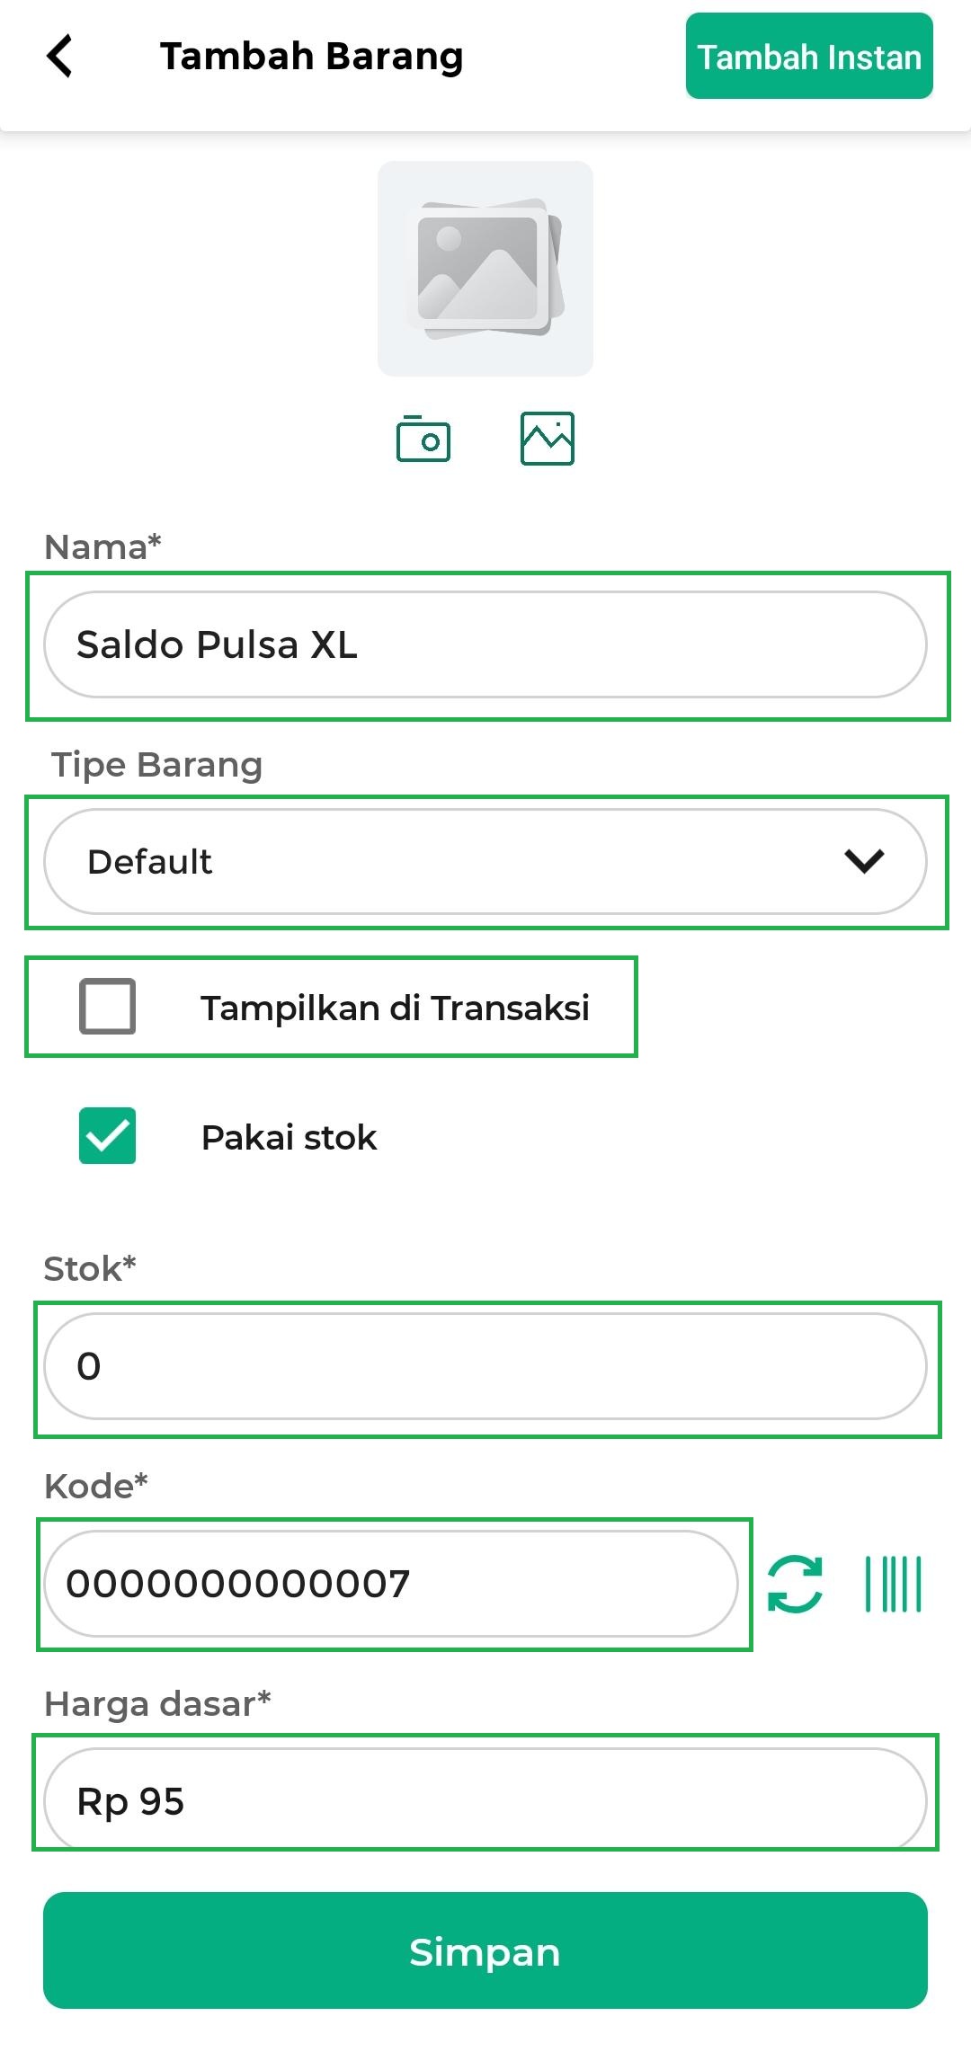The height and width of the screenshot is (2052, 971).
Task: Click the item image placeholder thumbnail
Action: tap(485, 268)
